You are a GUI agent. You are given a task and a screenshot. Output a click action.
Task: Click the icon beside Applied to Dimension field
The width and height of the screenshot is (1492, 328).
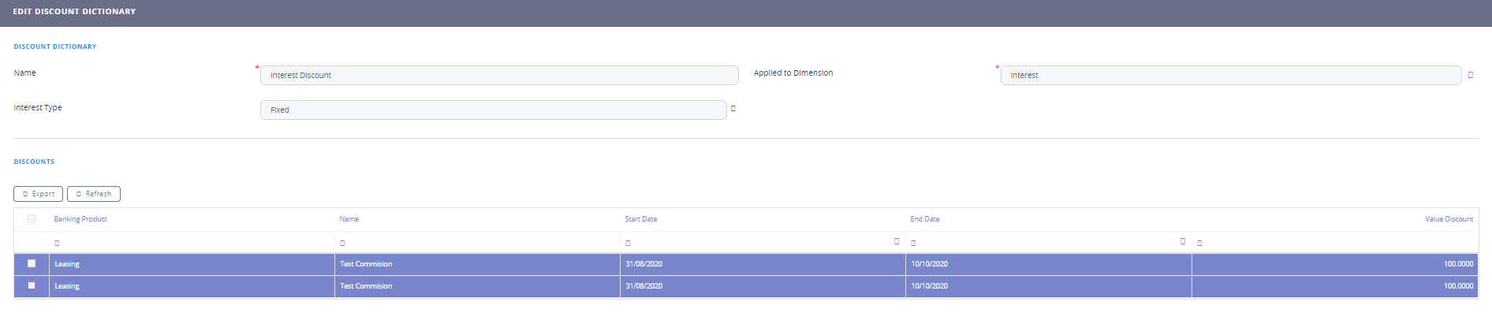coord(1470,75)
